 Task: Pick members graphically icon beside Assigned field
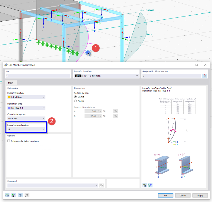pyautogui.click(x=204, y=76)
